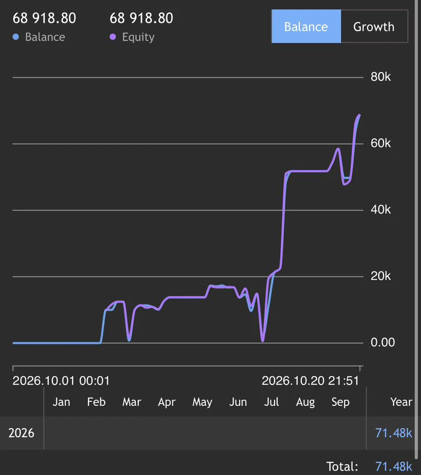
Task: Click the 20k axis label
Action: point(381,276)
